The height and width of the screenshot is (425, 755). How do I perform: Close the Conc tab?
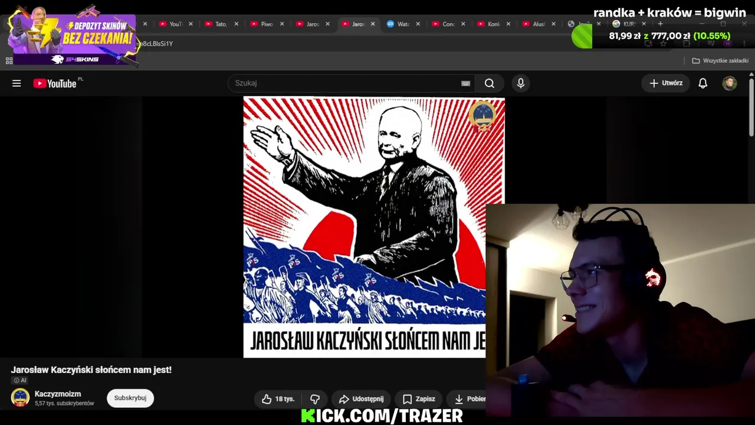point(463,24)
